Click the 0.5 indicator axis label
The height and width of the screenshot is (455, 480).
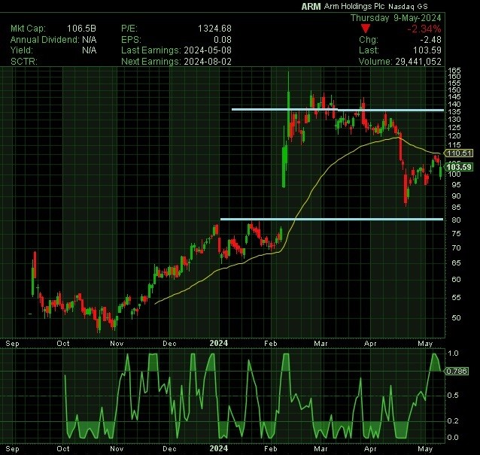[x=453, y=396]
